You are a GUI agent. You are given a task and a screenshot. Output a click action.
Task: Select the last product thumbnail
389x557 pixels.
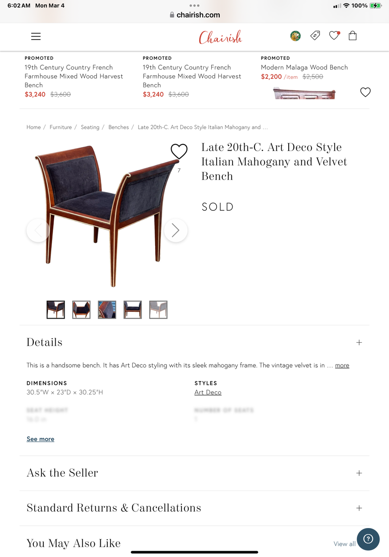tap(158, 310)
